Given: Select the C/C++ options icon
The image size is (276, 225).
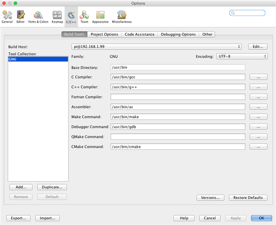Looking at the screenshot, I should [71, 16].
